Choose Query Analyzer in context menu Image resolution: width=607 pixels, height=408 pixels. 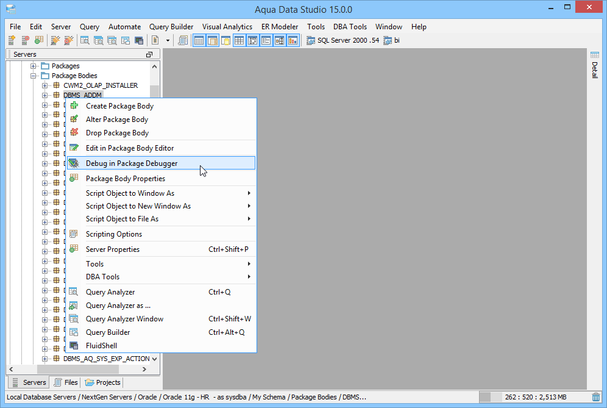point(161,292)
